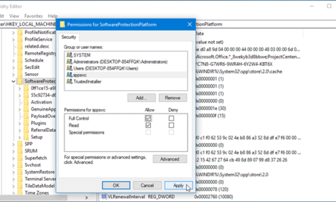
Task: Select the RemoteRegistry key
Action: coord(40,53)
